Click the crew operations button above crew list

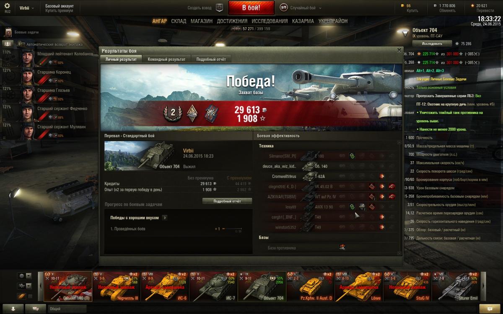click(8, 44)
